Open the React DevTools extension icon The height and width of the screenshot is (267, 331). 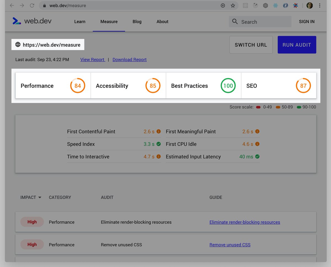pyautogui.click(x=275, y=6)
